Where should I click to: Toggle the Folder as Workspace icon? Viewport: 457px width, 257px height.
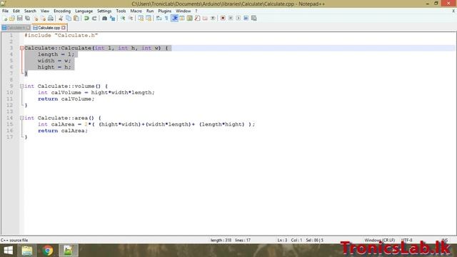click(x=205, y=19)
